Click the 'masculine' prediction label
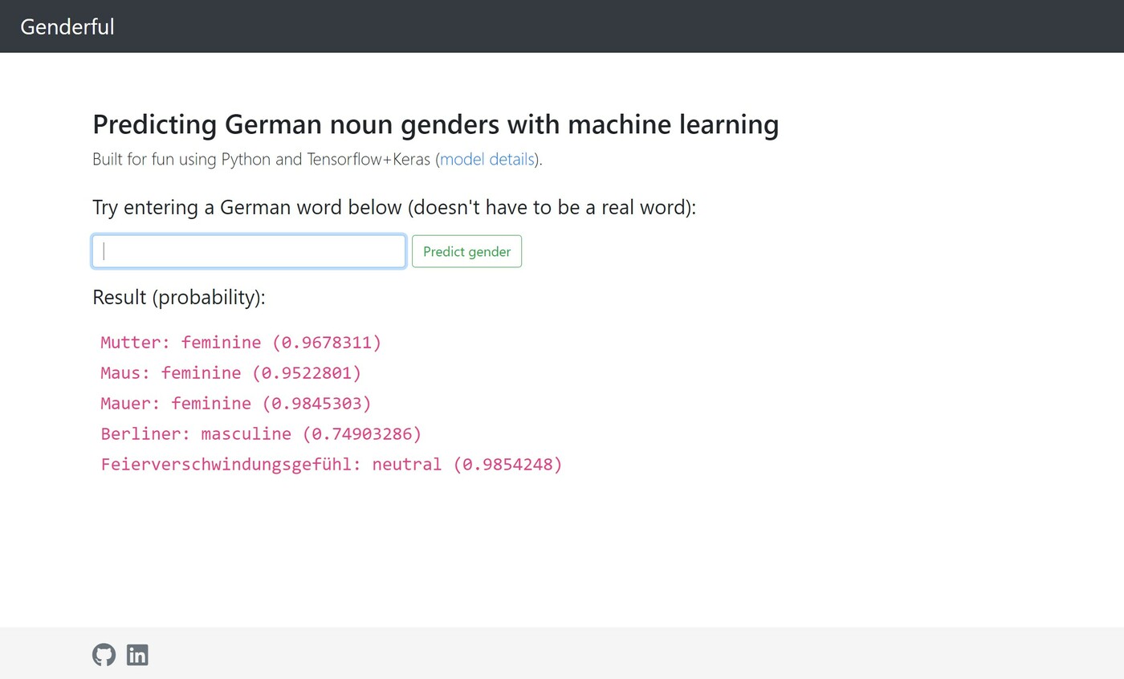The image size is (1124, 679). (246, 434)
